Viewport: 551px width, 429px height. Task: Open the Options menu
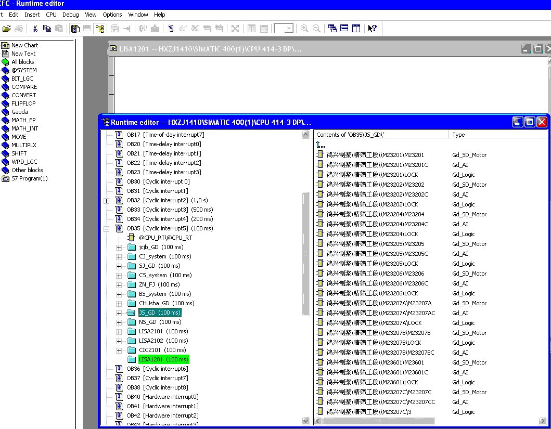coord(112,15)
